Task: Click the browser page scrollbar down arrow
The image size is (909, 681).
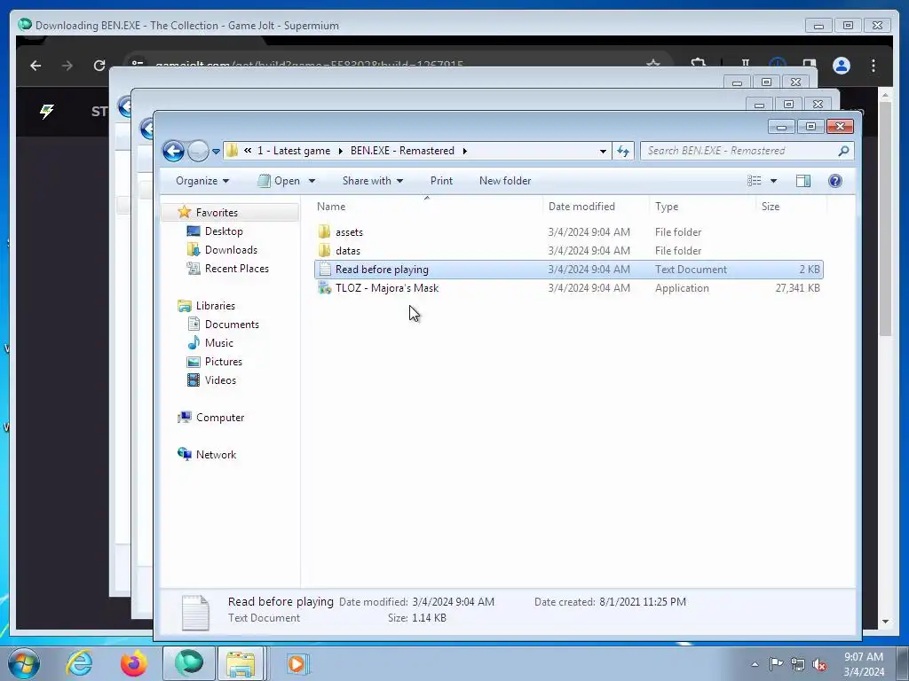Action: (x=885, y=622)
